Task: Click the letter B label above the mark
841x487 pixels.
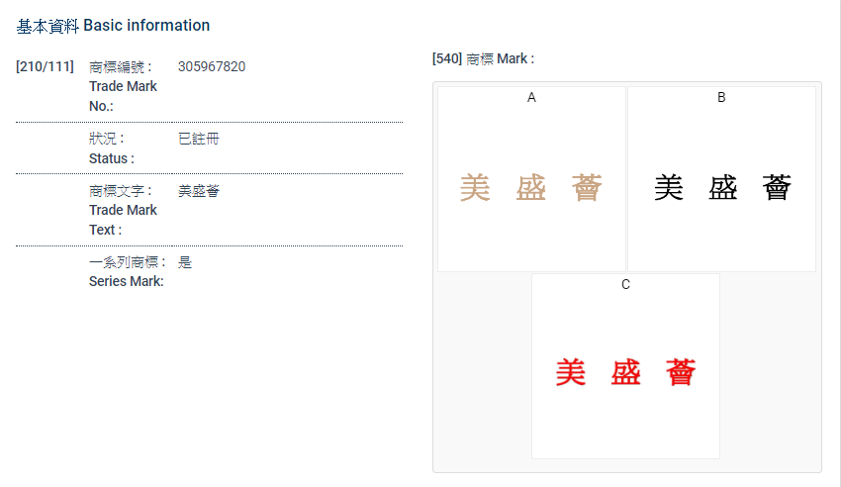Action: coord(721,97)
